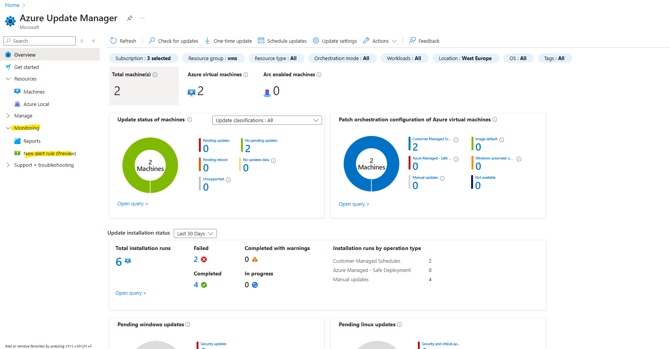Click the Total machine(s) tile
Screen dimensions: 670x349
click(x=144, y=86)
